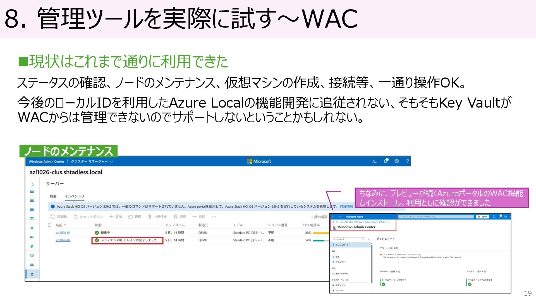Click the 一時停止 pause toolbar button
Image resolution: width=536 pixels, height=301 pixels.
157,217
